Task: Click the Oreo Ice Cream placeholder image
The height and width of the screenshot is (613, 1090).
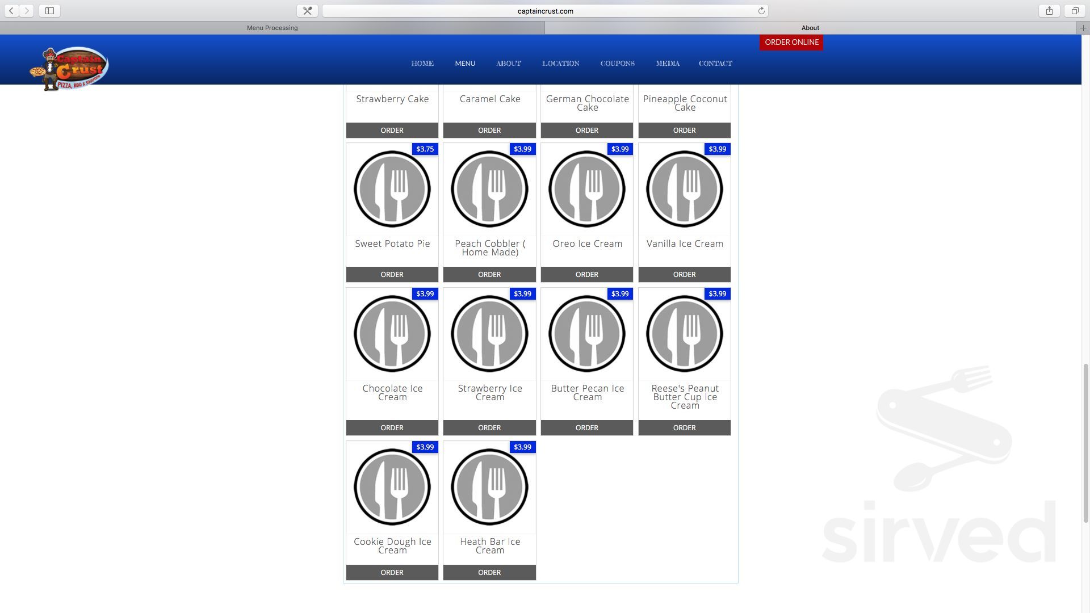Action: [x=587, y=189]
